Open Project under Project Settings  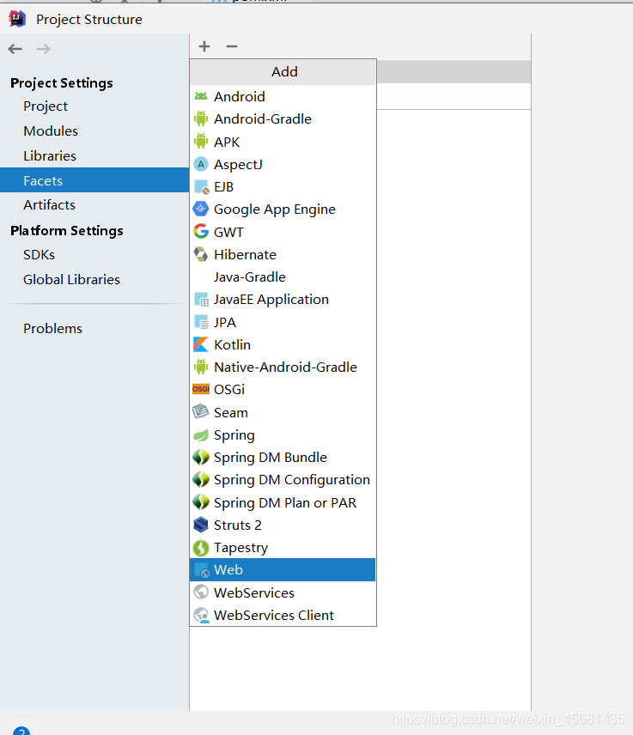click(x=46, y=106)
